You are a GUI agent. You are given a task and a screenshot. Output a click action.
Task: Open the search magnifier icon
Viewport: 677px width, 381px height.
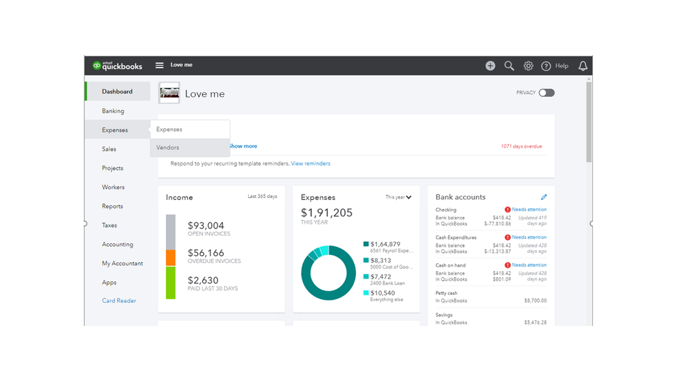509,66
